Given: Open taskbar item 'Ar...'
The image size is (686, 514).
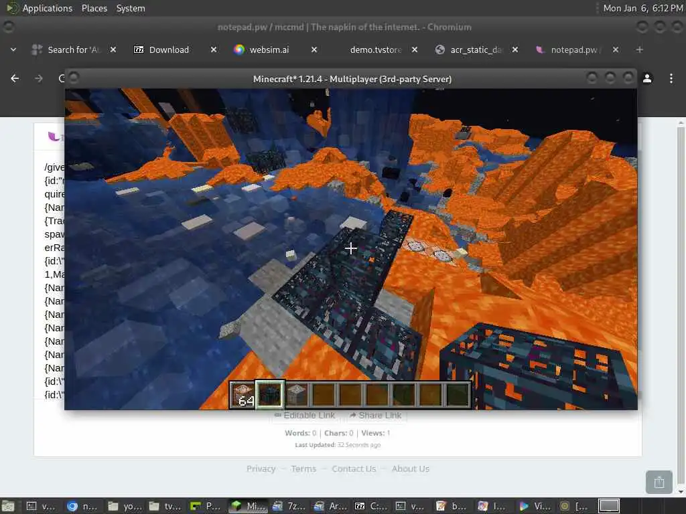Looking at the screenshot, I should pyautogui.click(x=329, y=506).
